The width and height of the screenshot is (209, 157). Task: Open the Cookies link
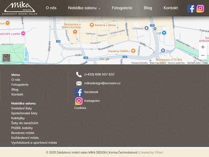(x=80, y=108)
